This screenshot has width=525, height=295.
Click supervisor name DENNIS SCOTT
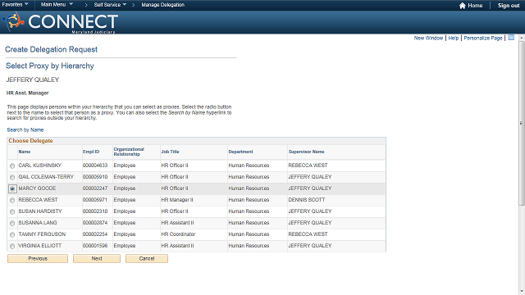coord(306,200)
